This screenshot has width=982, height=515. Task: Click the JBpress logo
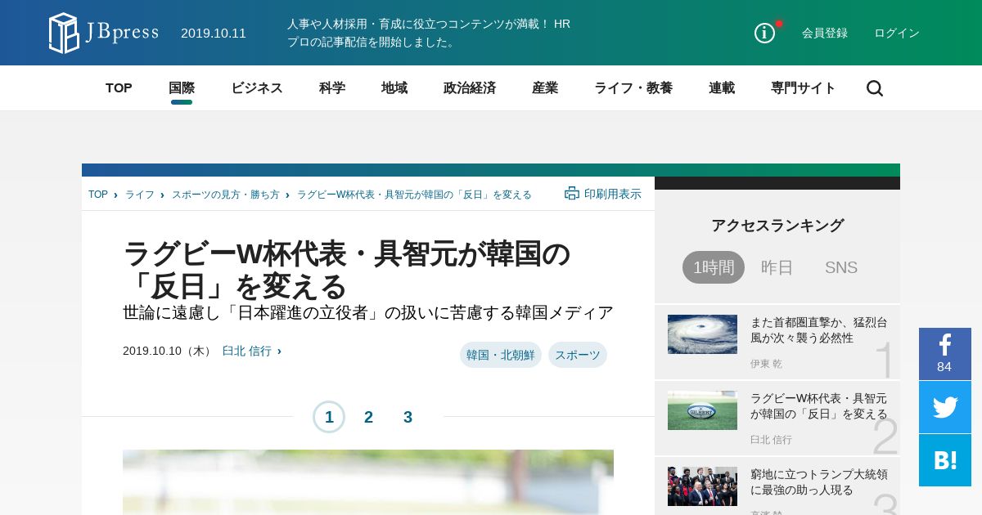point(103,33)
